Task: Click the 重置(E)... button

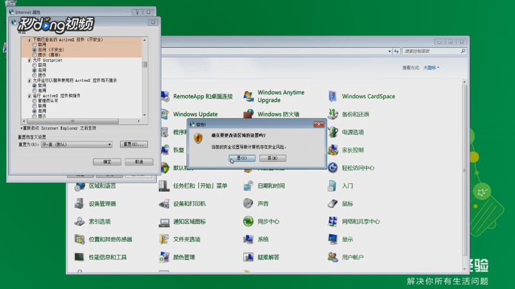Action: coord(134,144)
